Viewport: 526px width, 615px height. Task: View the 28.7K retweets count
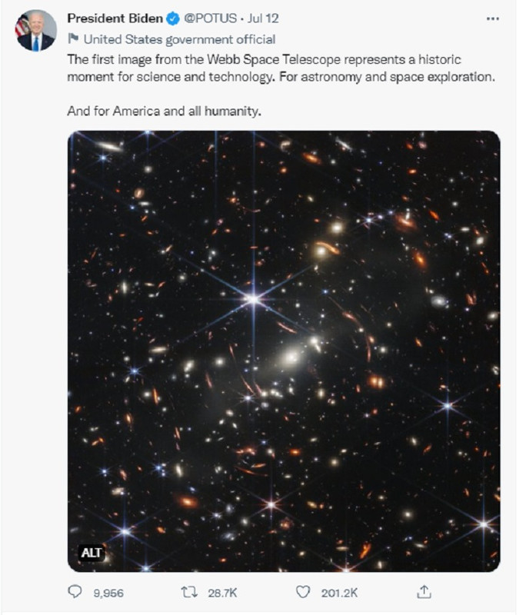click(222, 593)
